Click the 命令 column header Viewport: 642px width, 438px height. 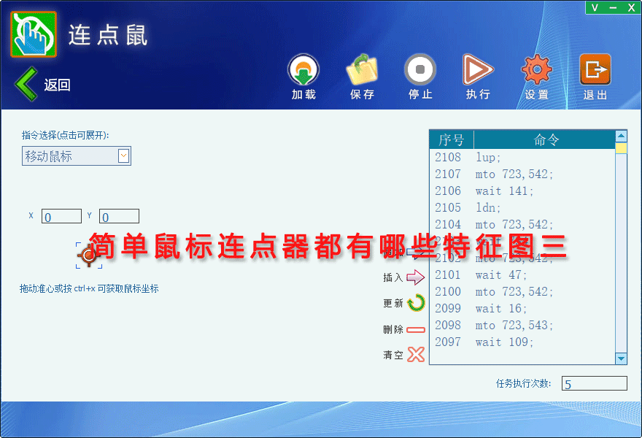pyautogui.click(x=545, y=139)
